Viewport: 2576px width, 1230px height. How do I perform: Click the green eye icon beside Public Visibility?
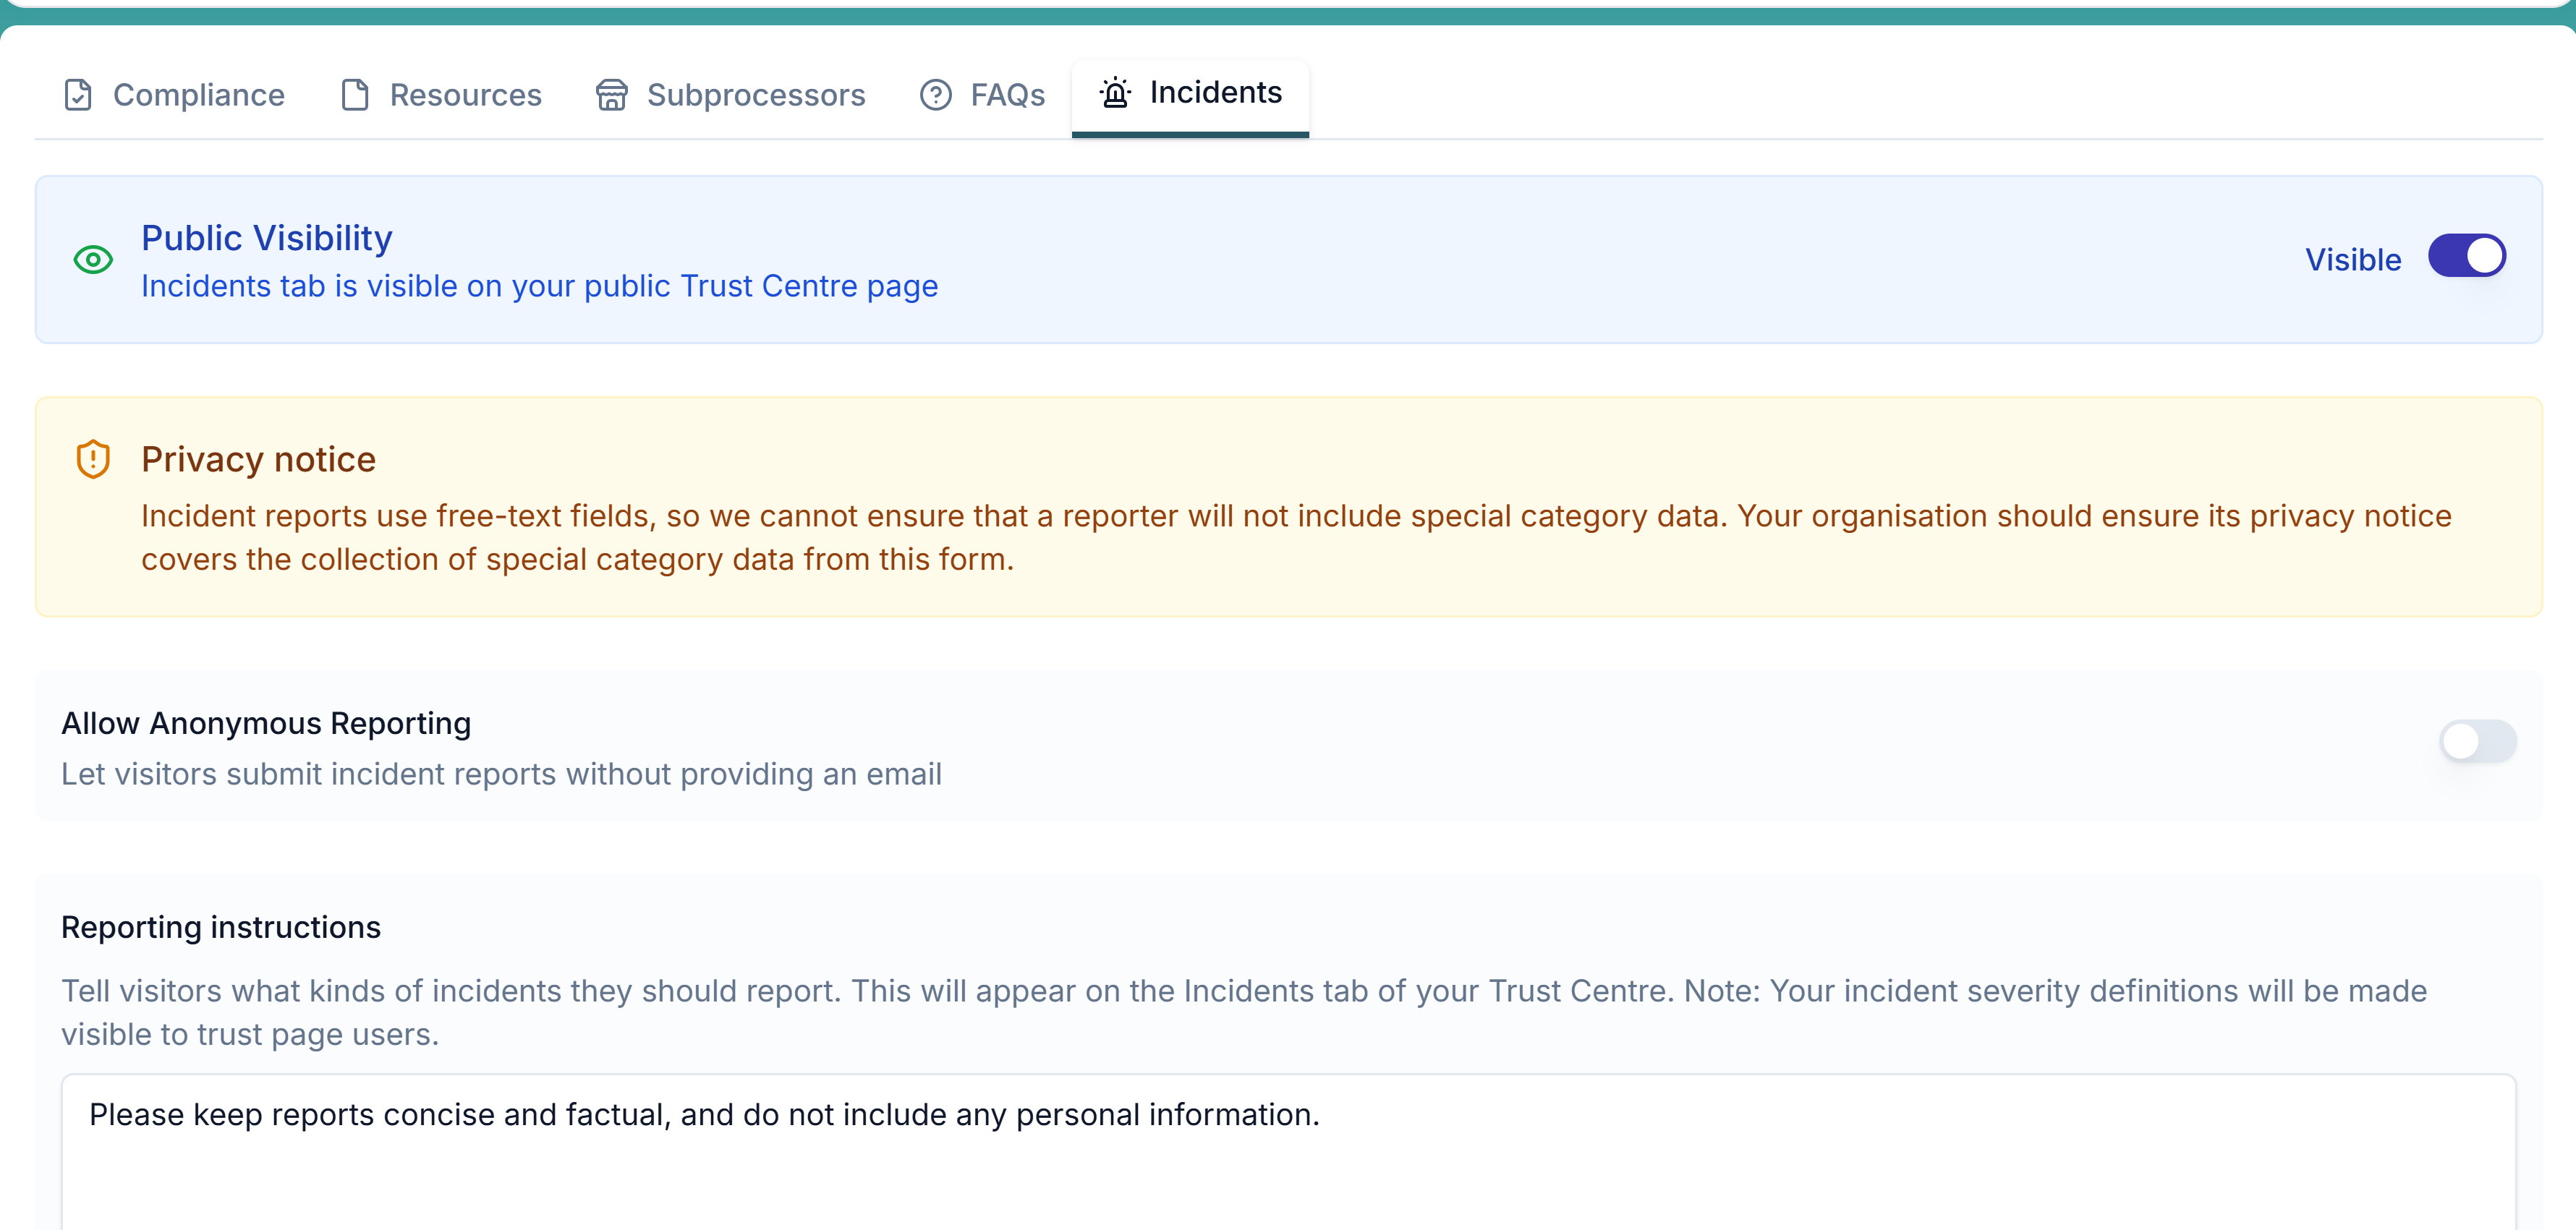pos(93,260)
